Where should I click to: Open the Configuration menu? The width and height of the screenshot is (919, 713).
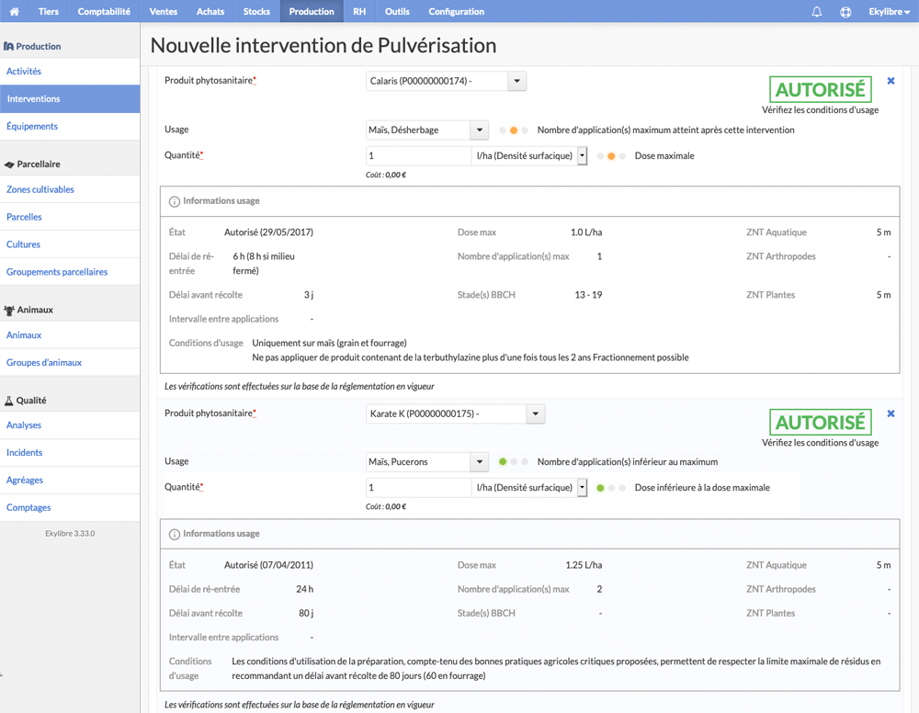(x=456, y=11)
